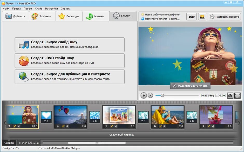Click the Создать film reel icon

[116, 16]
